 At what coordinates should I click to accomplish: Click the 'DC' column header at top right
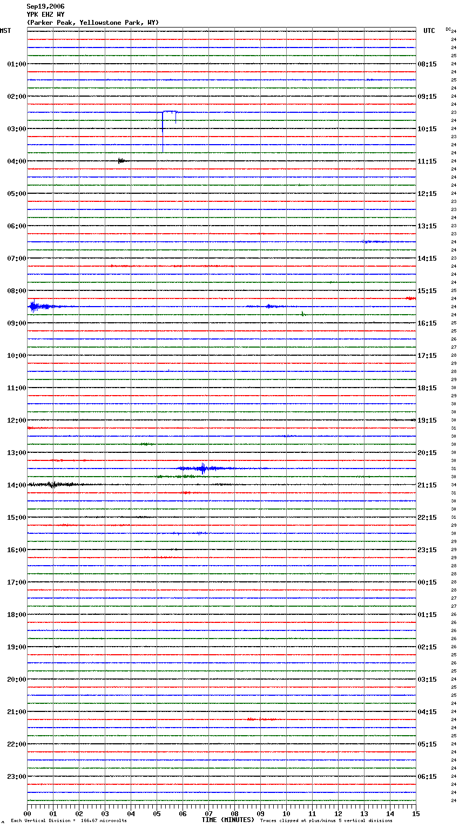coord(448,29)
